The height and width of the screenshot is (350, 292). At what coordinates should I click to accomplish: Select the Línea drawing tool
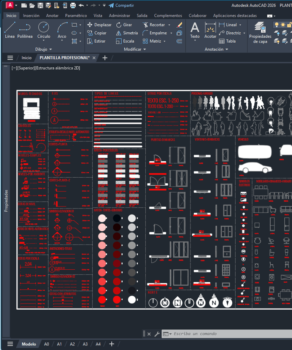click(10, 30)
